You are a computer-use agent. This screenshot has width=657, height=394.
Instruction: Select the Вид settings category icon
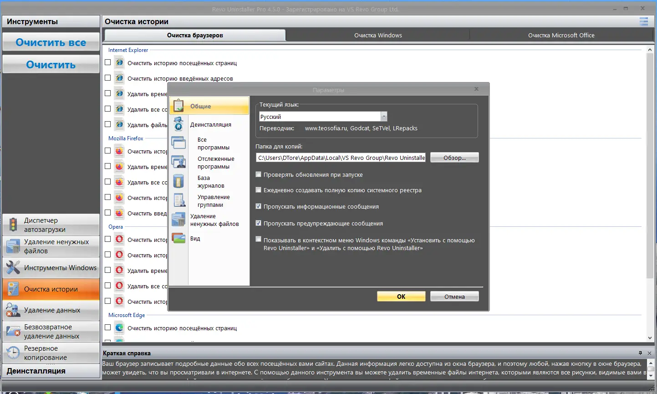(x=178, y=238)
